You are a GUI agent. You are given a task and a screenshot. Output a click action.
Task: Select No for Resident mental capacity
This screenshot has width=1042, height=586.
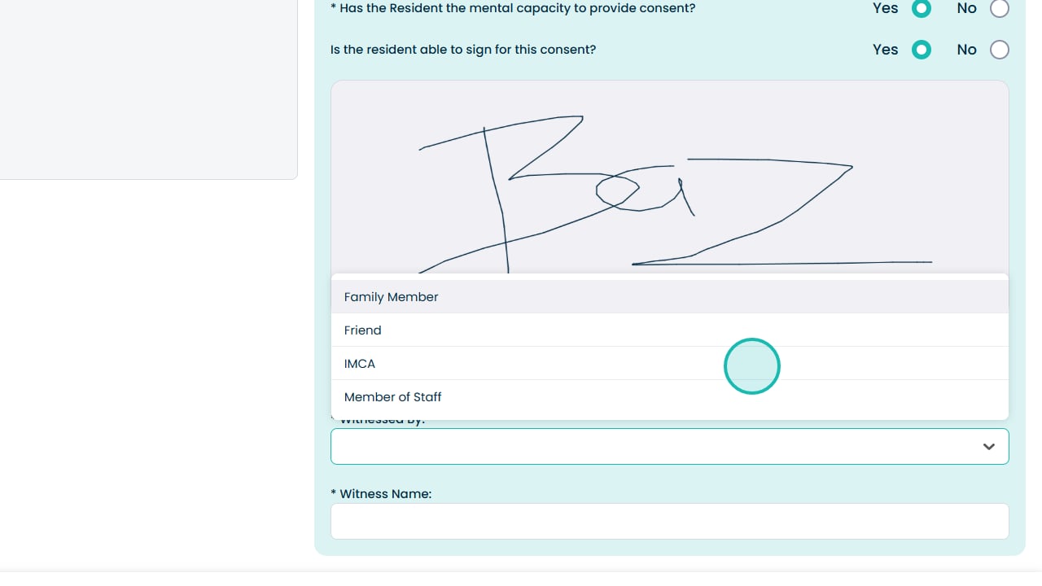pos(999,8)
